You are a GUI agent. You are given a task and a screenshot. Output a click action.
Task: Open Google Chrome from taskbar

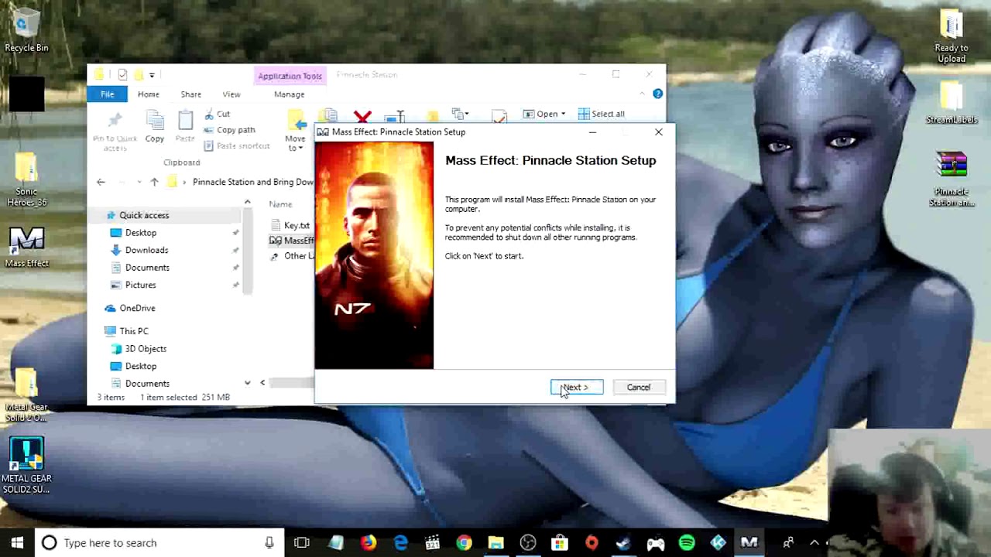[x=464, y=543]
